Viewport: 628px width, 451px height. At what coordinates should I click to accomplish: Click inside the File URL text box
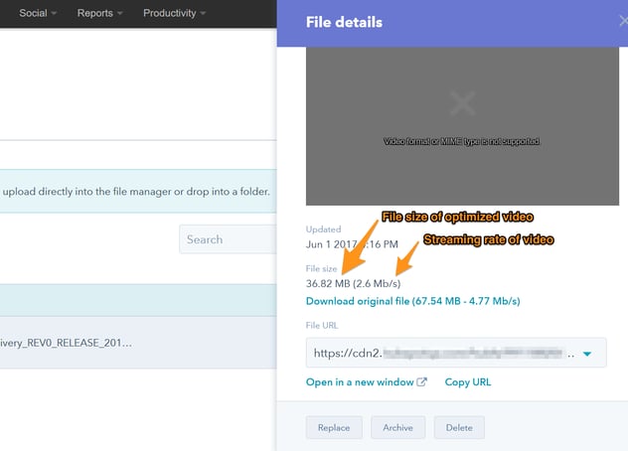[x=437, y=354]
